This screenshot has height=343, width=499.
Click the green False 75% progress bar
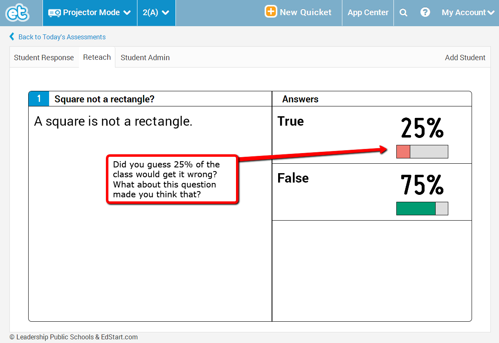422,208
